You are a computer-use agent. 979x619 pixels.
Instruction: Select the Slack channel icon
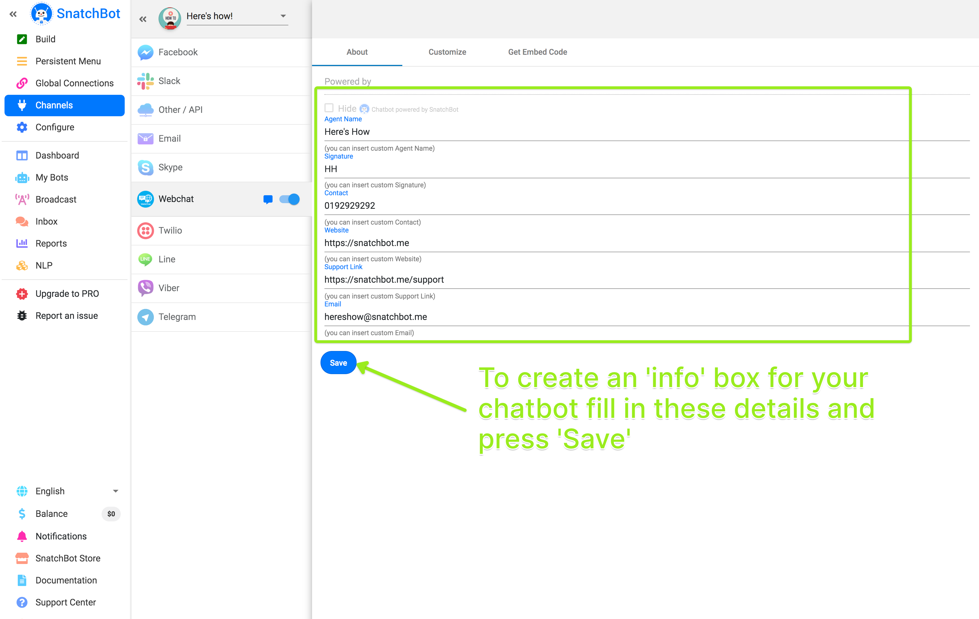coord(145,81)
